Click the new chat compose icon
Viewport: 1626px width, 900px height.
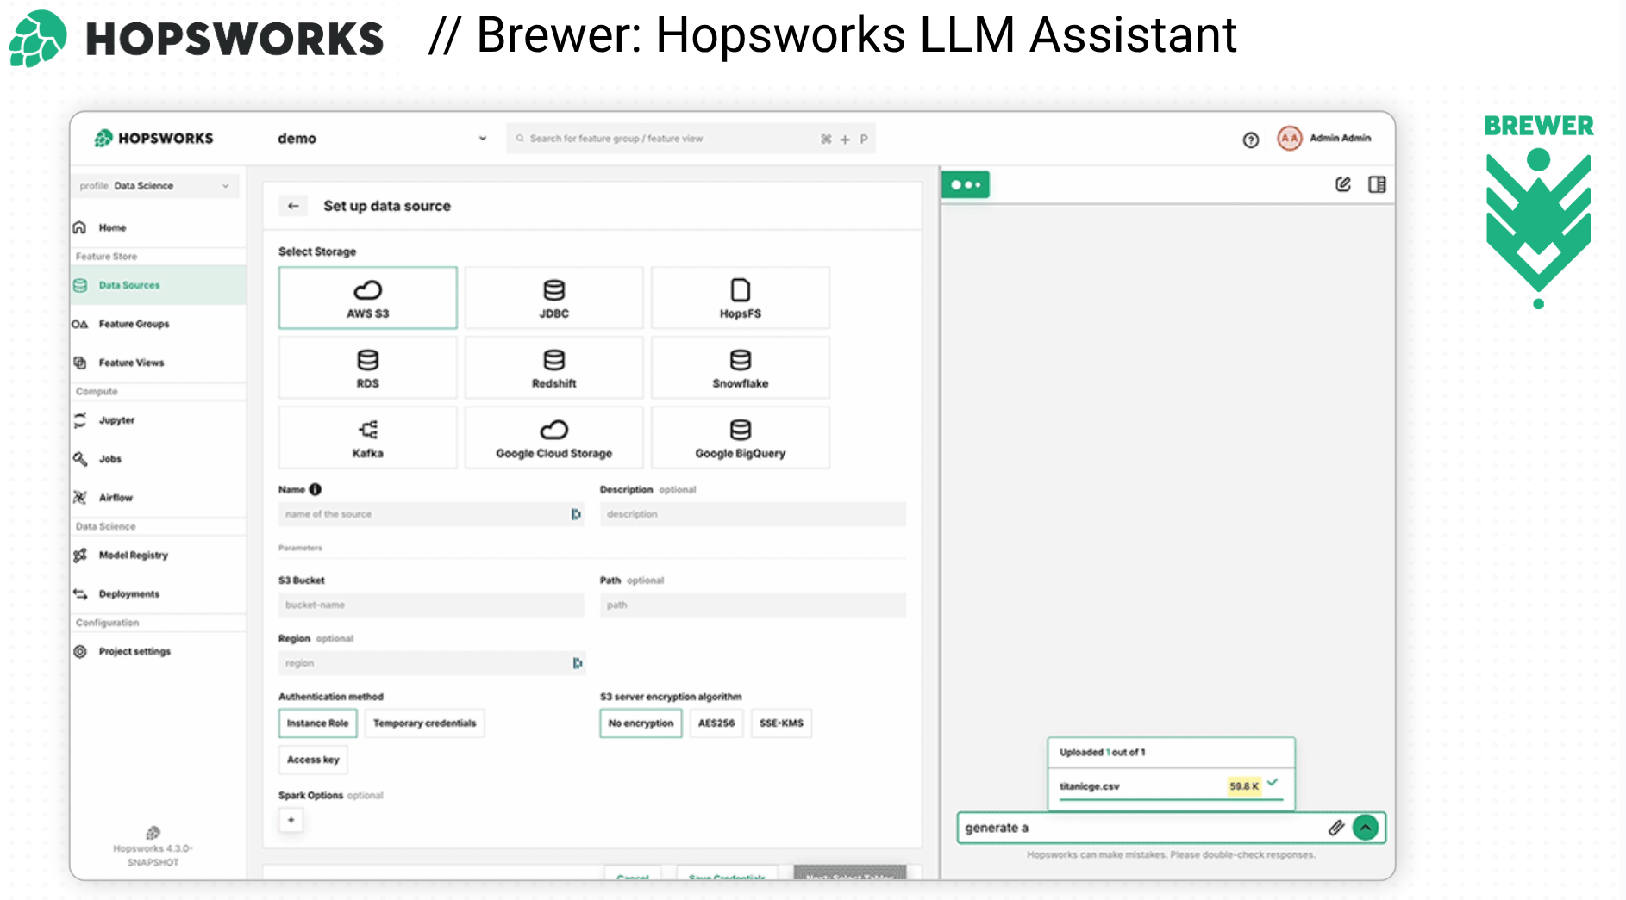point(1342,184)
